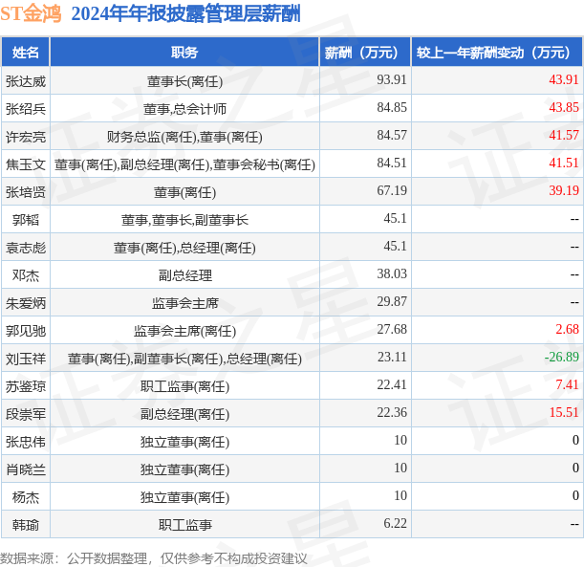Click the position cell '董事长(离任)'
584x567 pixels.
[184, 81]
